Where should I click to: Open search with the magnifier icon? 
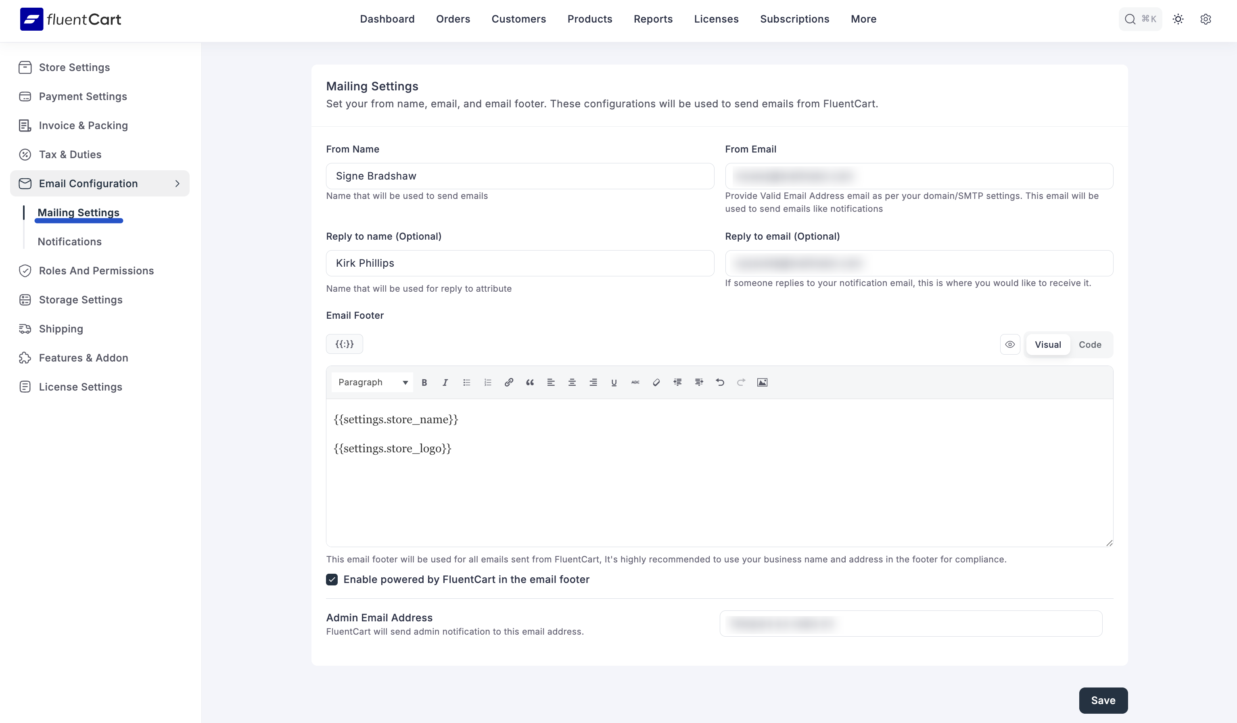click(1130, 19)
